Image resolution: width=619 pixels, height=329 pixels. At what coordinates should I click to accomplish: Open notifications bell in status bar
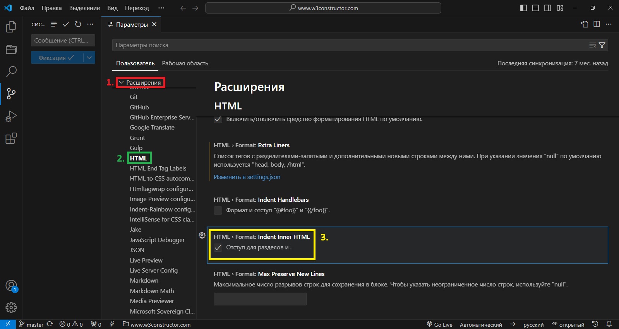click(x=609, y=324)
